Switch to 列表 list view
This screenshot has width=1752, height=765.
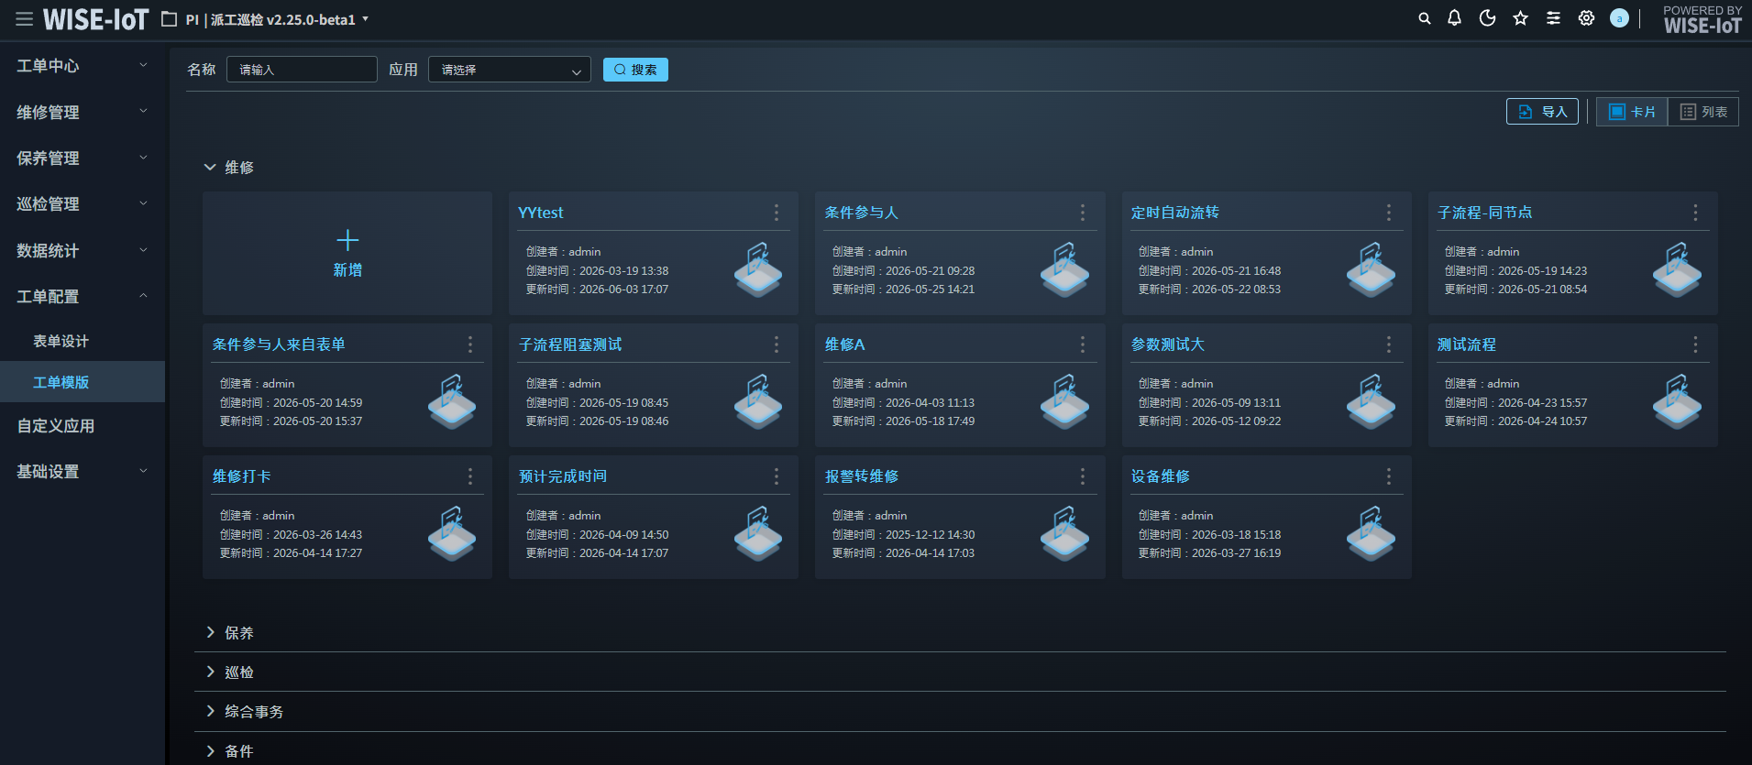pyautogui.click(x=1703, y=112)
